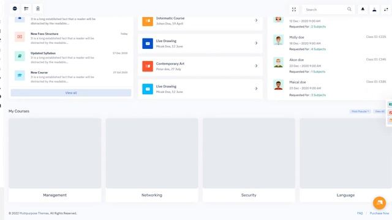Expand Contemporary Art chevron arrow
Viewport: 392px width, 220px height.
(256, 66)
